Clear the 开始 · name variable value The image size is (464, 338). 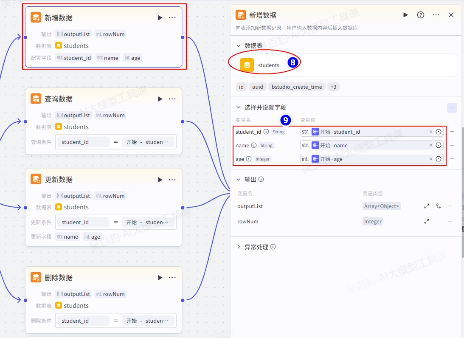point(430,146)
